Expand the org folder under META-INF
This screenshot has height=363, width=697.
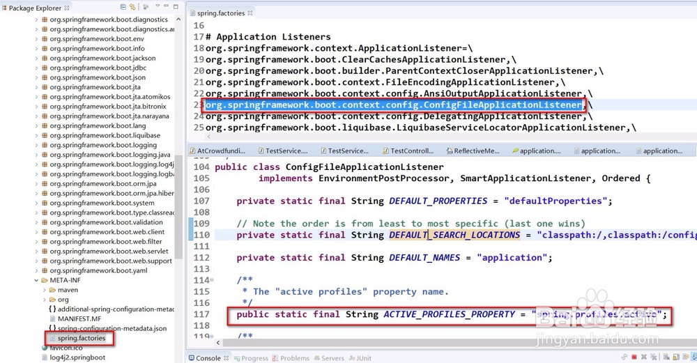pos(45,300)
